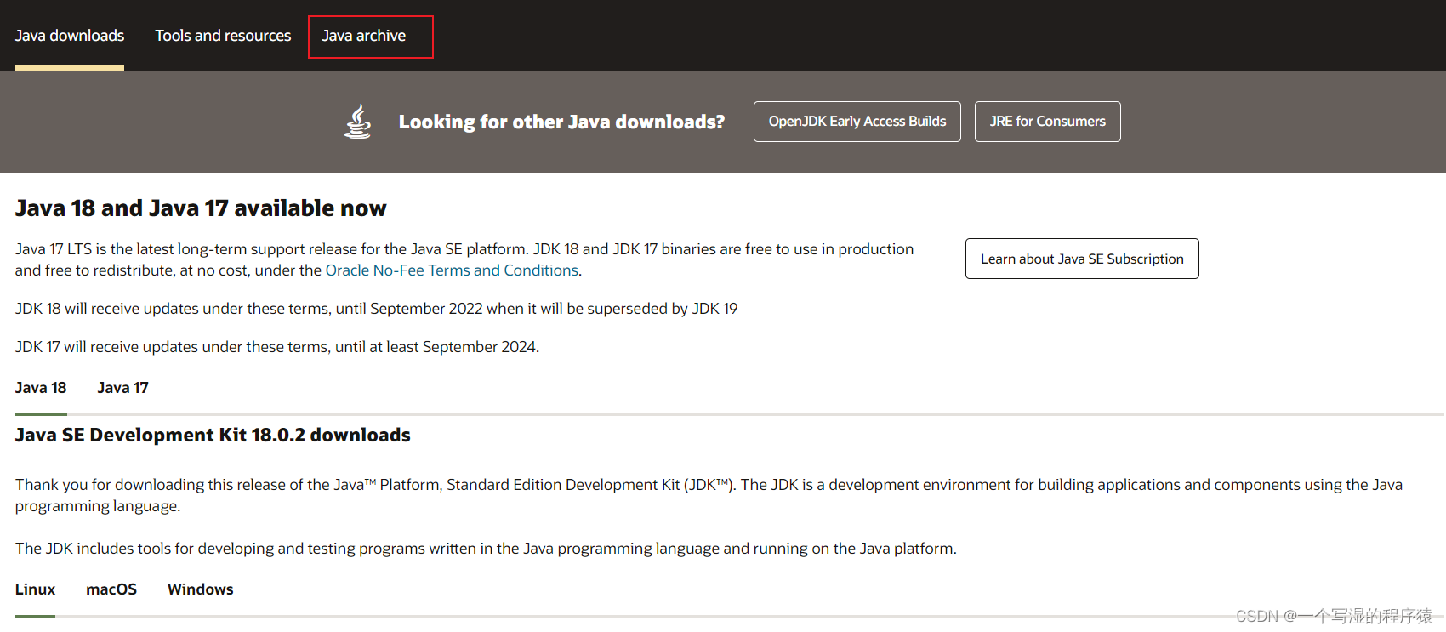Click Learn about Java SE Subscription
1446x632 pixels.
(1082, 259)
